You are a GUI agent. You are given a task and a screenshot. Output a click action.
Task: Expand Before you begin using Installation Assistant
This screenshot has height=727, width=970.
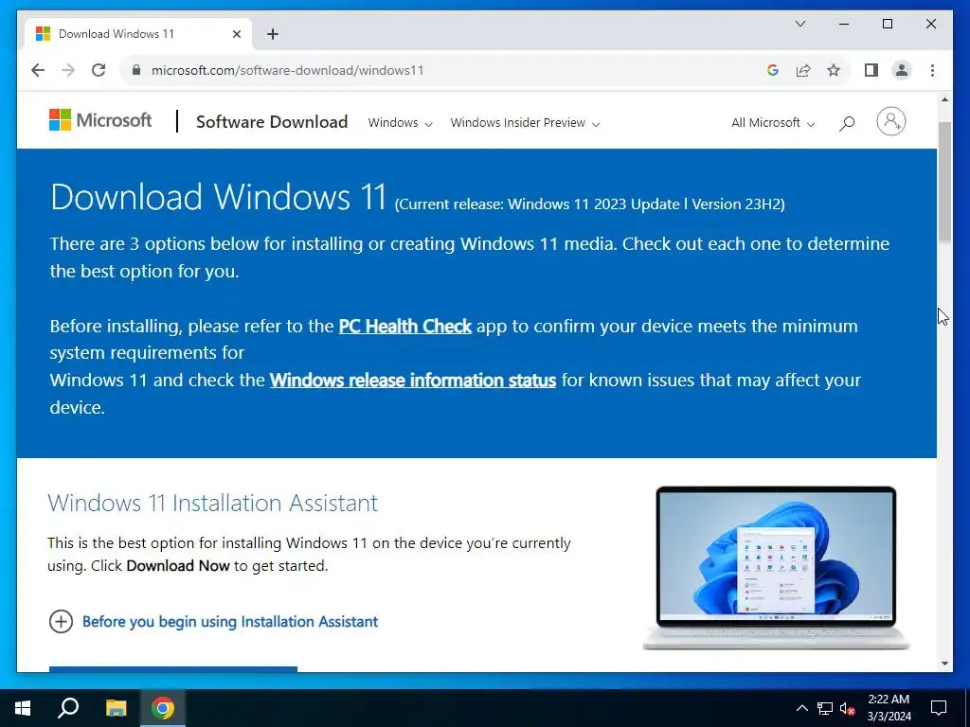coord(213,621)
